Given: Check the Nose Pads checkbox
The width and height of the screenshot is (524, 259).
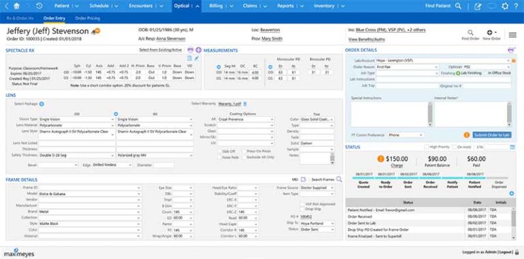Looking at the screenshot, I should (219, 157).
